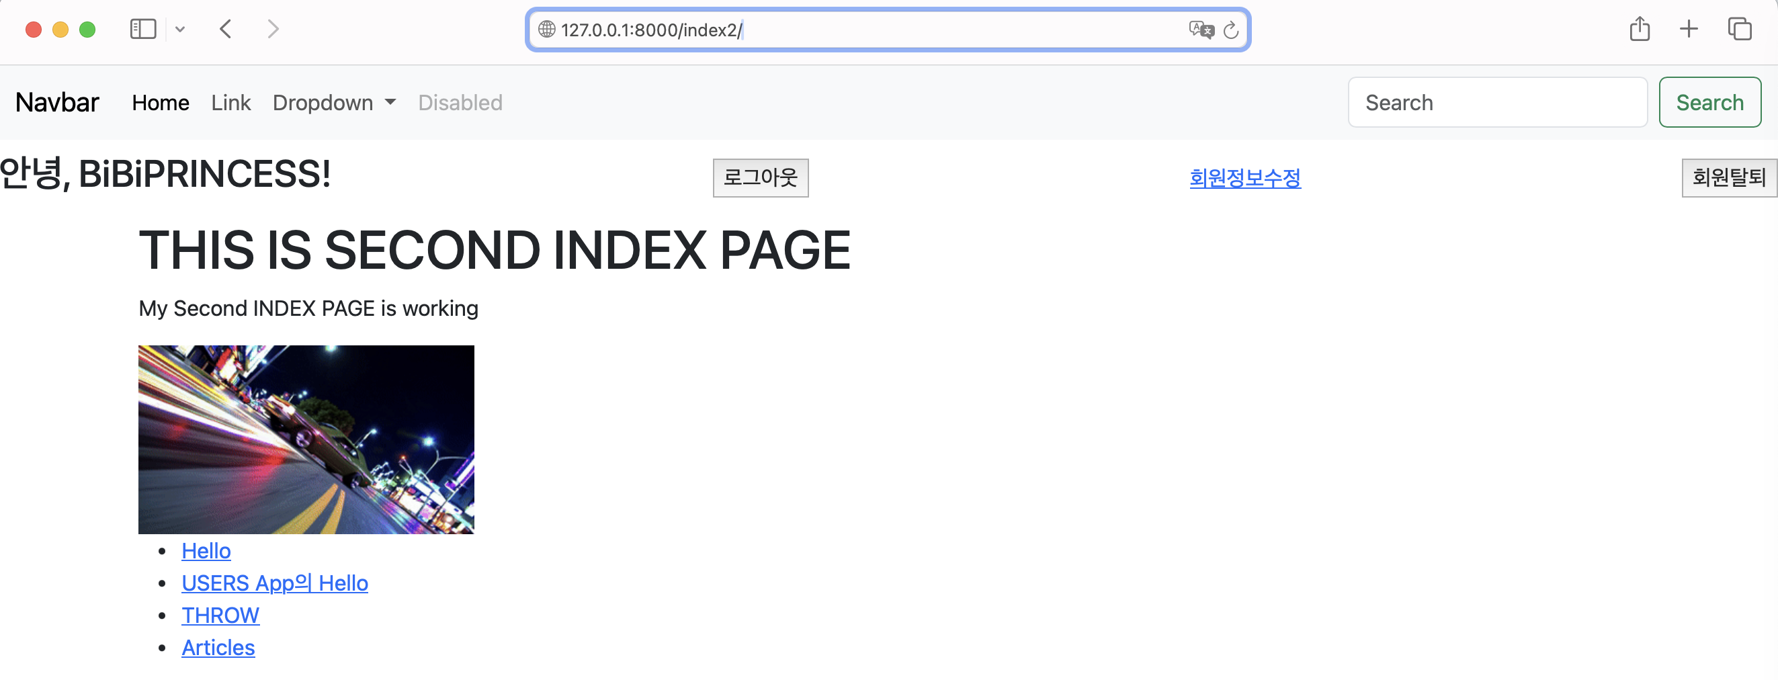This screenshot has height=680, width=1778.
Task: Go forward with the forward arrow
Action: click(x=273, y=29)
